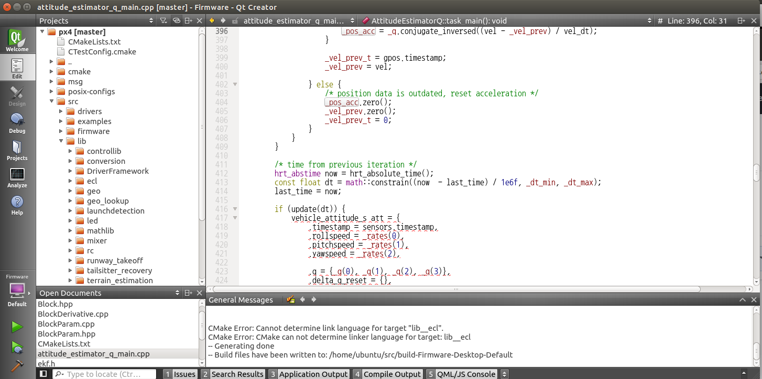Toggle the left sidebar visibility

coord(43,374)
